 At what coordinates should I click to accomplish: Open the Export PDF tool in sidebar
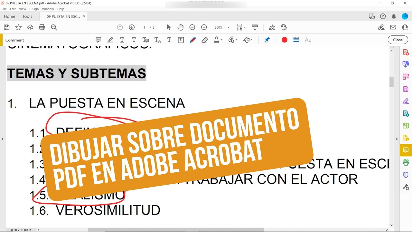point(406,64)
